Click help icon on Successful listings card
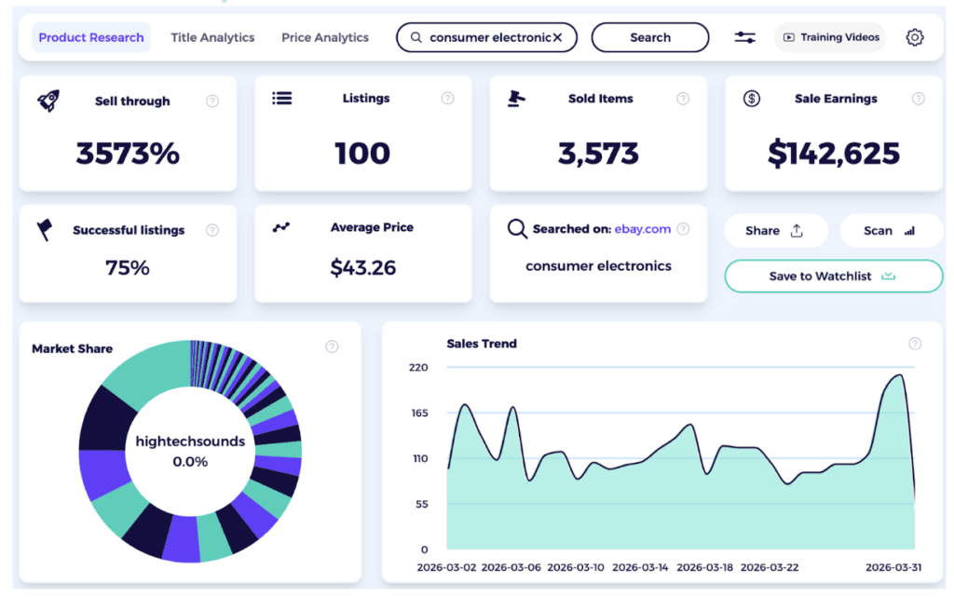Image resolution: width=954 pixels, height=597 pixels. [212, 230]
